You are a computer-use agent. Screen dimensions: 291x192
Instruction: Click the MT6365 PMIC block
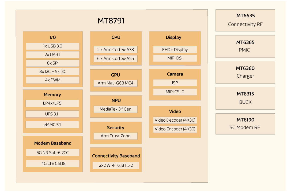(245, 46)
